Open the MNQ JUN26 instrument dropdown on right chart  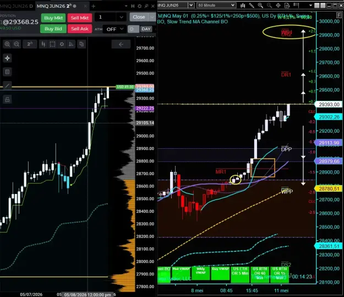pos(192,5)
